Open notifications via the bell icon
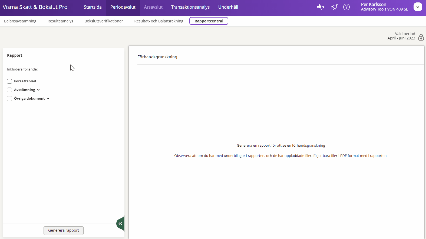 (334, 7)
